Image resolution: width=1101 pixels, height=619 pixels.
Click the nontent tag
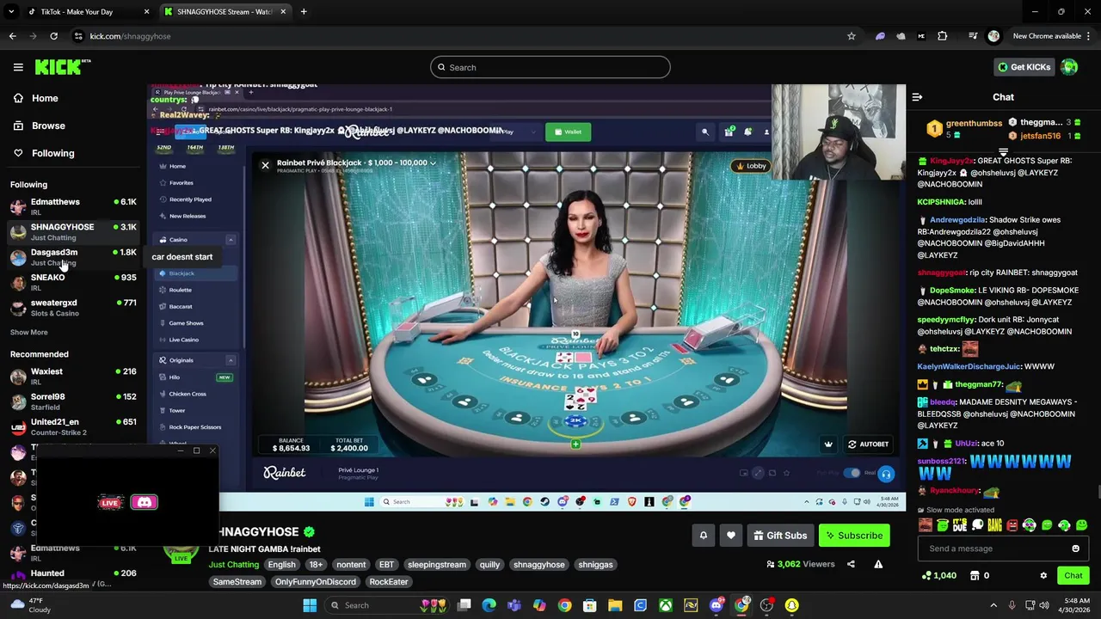click(x=351, y=565)
